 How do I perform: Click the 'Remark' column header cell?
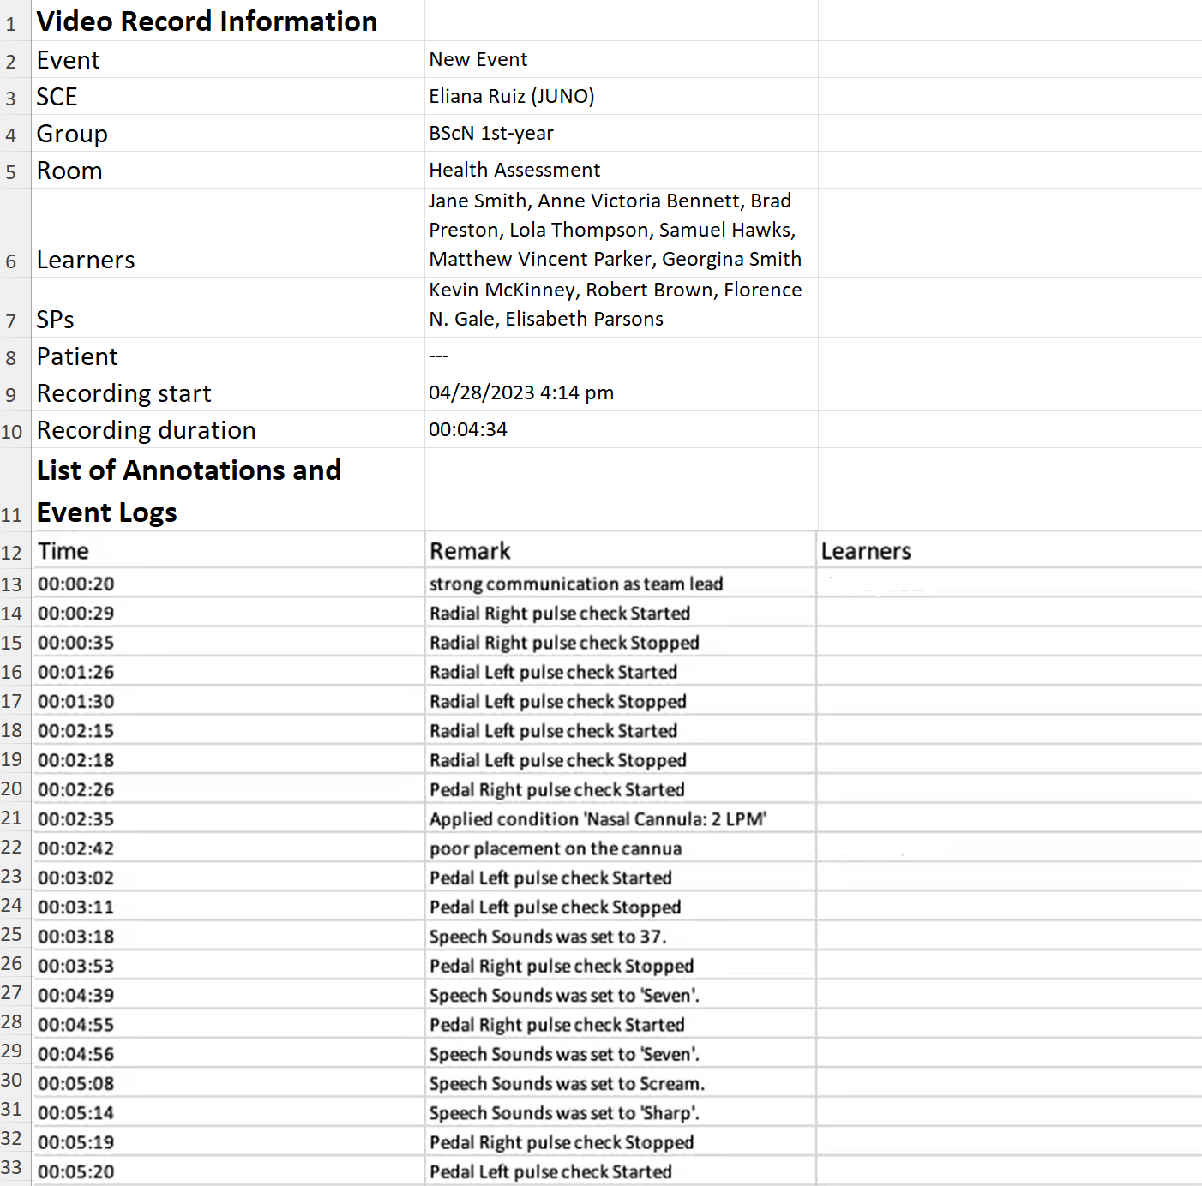(622, 551)
